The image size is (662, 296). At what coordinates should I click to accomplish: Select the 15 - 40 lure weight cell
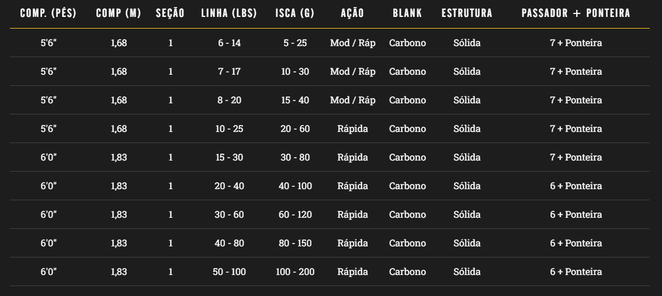pos(295,100)
